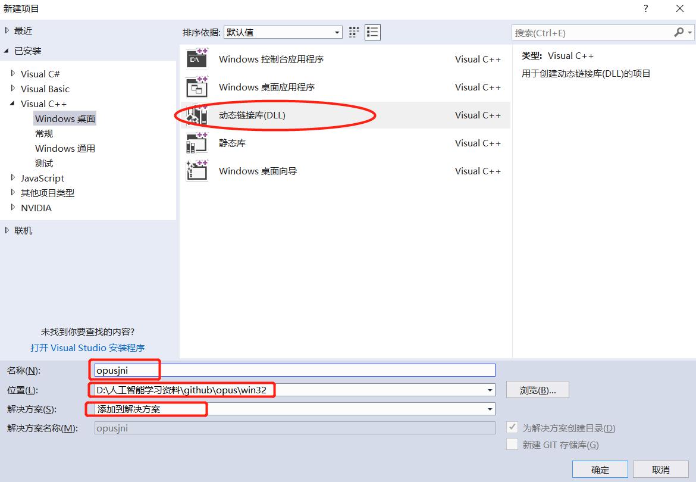Expand the 最近 section

(x=7, y=30)
